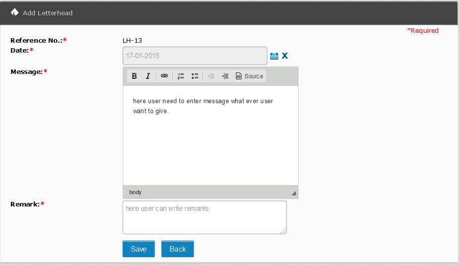This screenshot has height=265, width=460.
Task: Toggle bold formatting in the message editor
Action: 134,76
